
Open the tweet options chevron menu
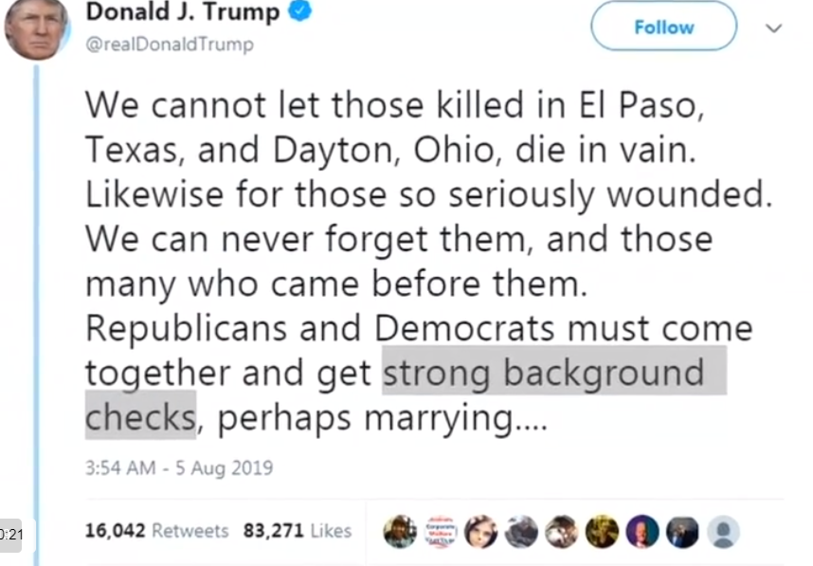pyautogui.click(x=773, y=28)
